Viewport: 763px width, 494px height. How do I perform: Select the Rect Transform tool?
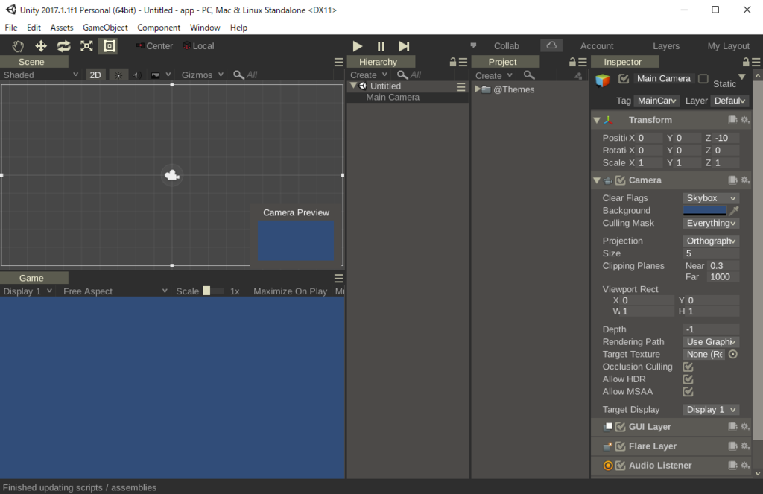pyautogui.click(x=108, y=45)
